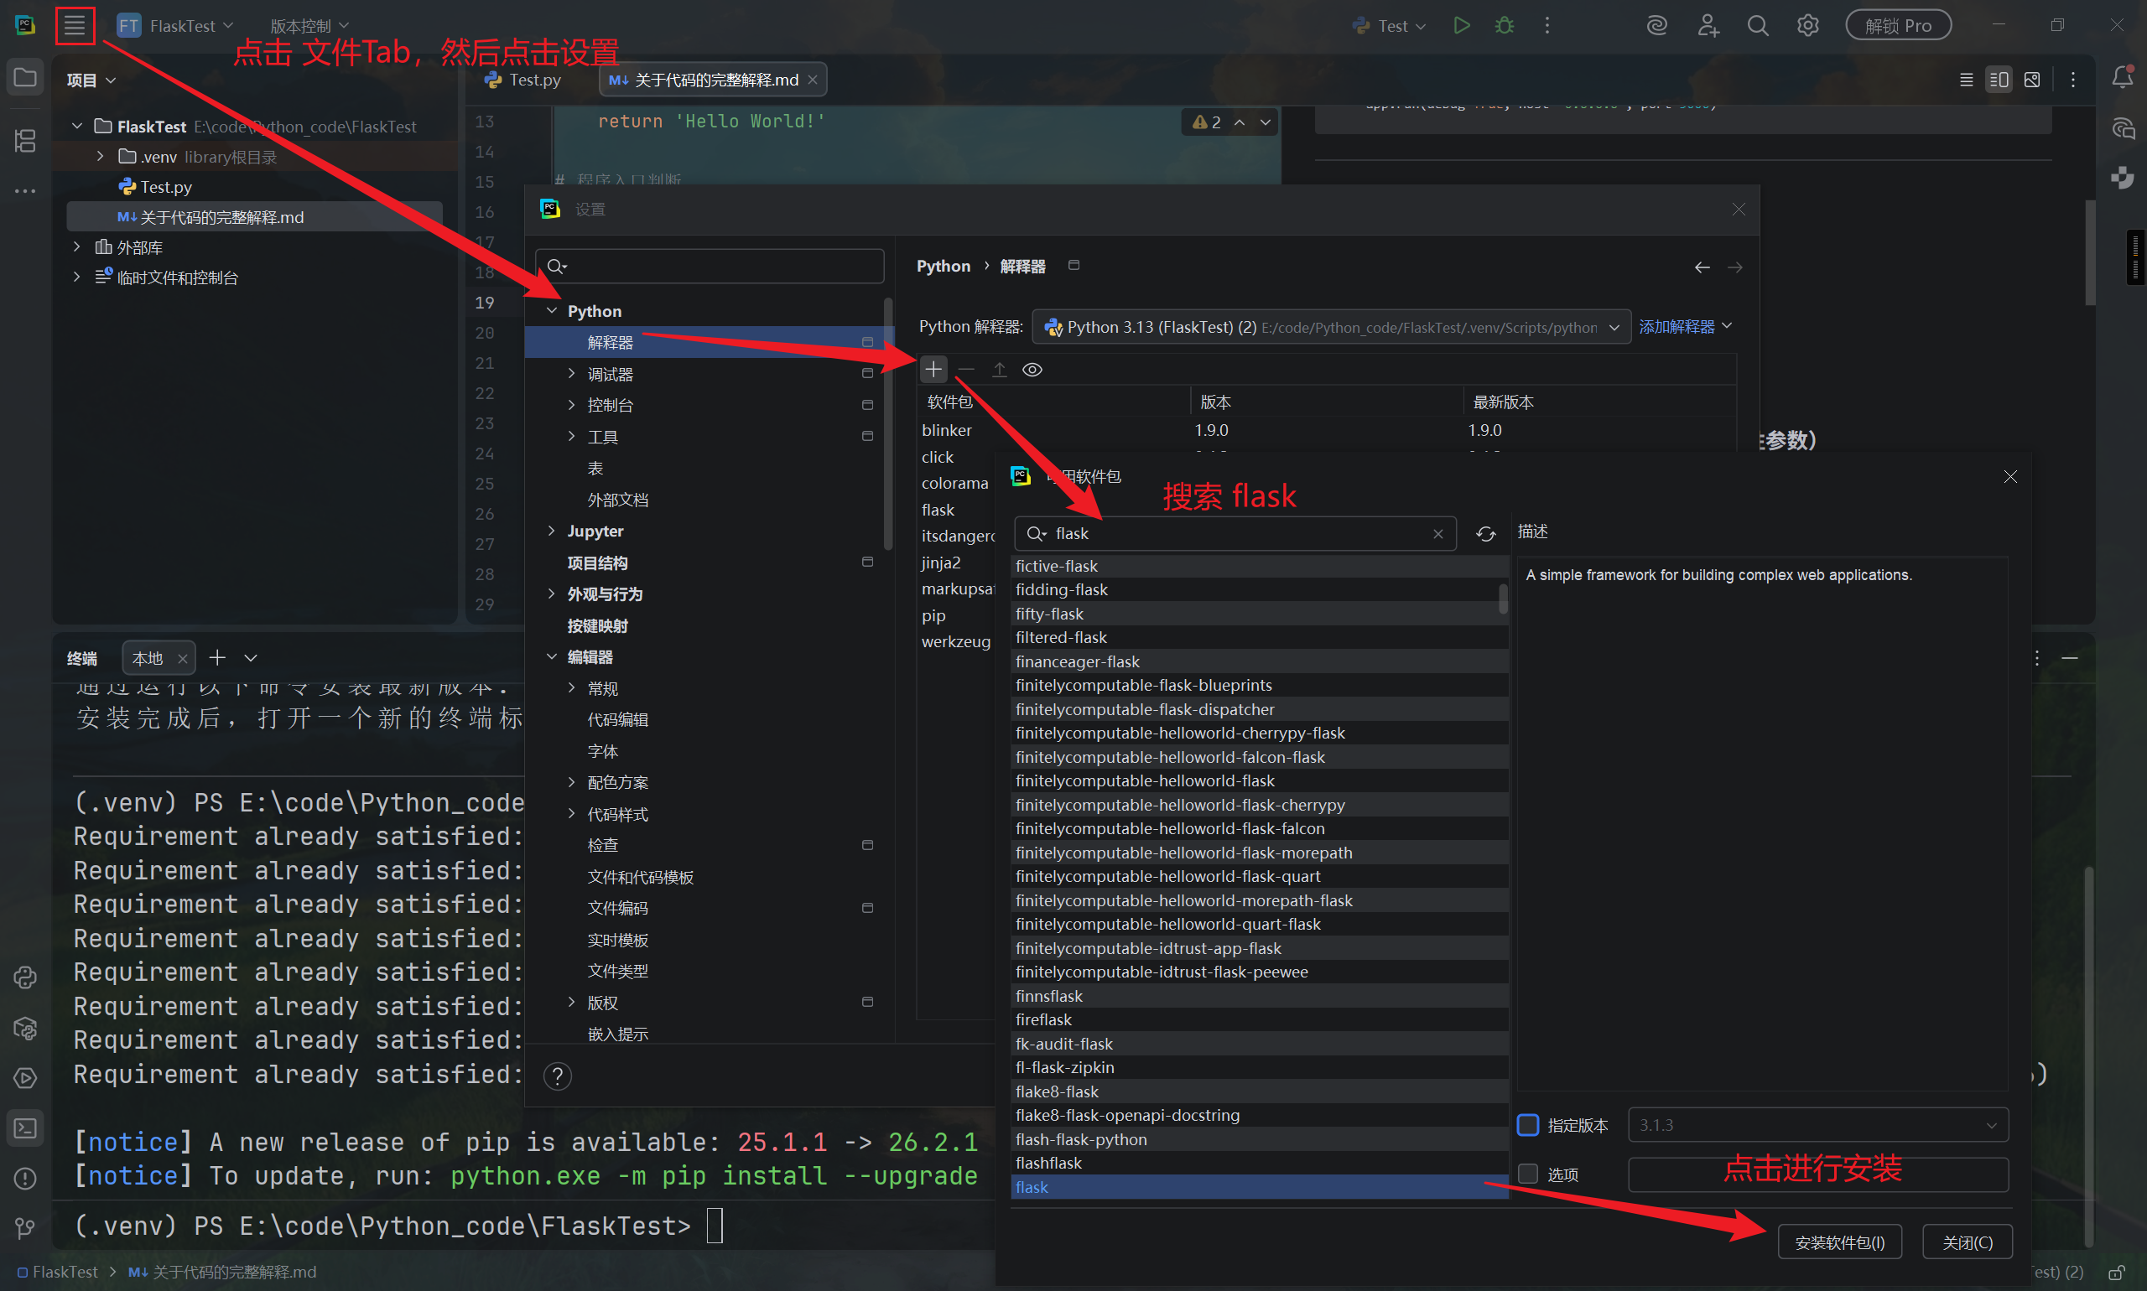Click the minus icon to uninstall package
This screenshot has height=1291, width=2147.
(x=966, y=370)
